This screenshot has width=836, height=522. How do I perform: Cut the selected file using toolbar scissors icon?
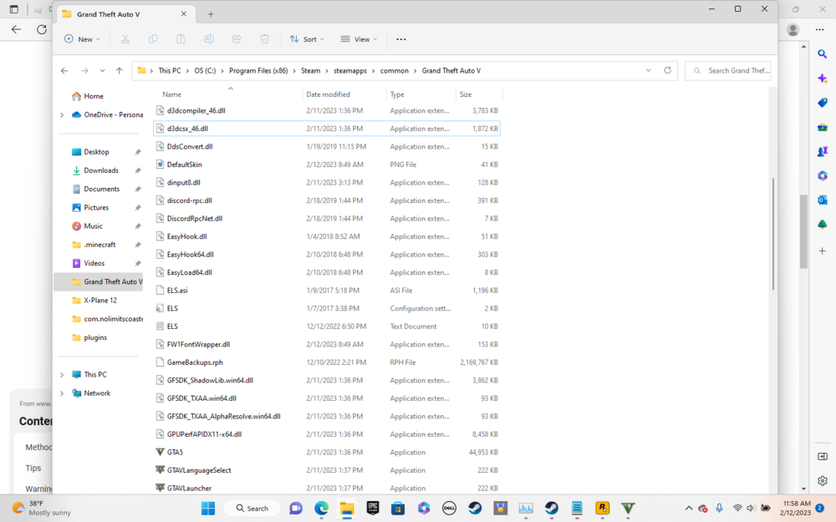125,38
